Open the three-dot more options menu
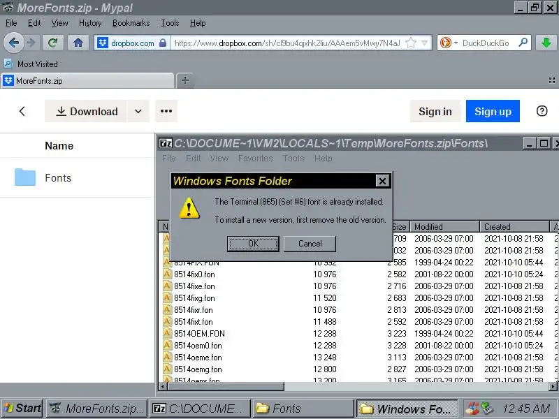This screenshot has width=559, height=419. tap(166, 111)
